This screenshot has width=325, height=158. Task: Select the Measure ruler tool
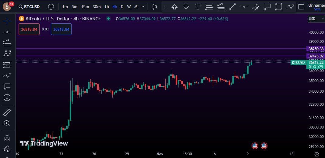(x=7, y=112)
